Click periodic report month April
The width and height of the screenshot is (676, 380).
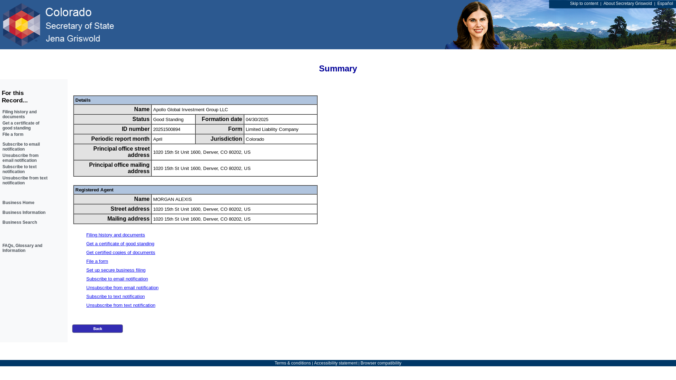pos(158,139)
